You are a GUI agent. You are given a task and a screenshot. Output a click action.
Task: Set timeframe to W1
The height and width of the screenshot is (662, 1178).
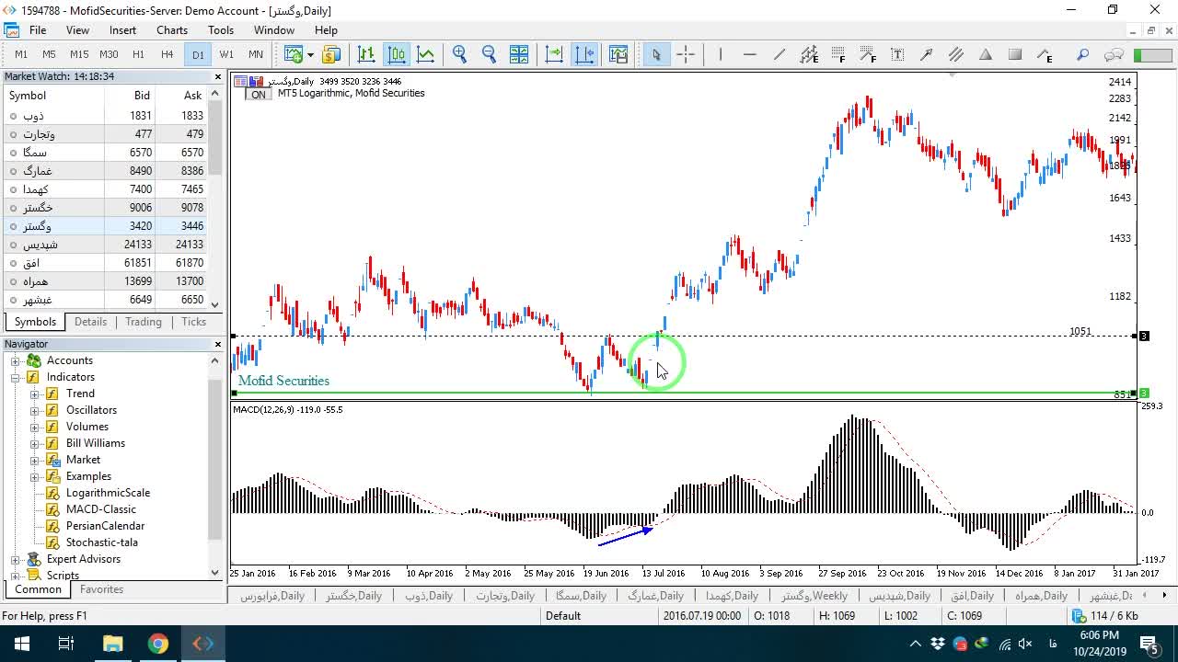point(226,54)
